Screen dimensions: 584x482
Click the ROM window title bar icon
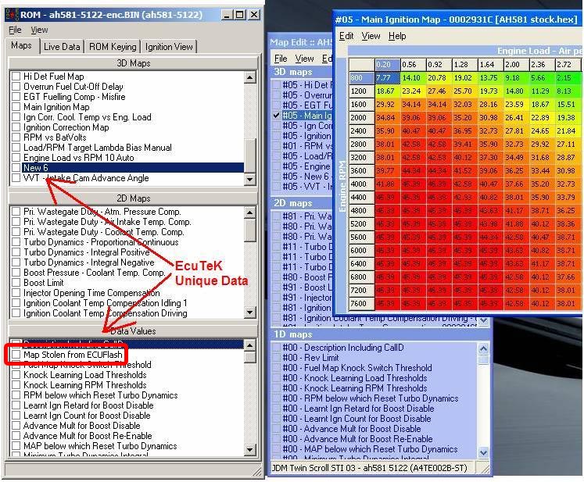point(11,14)
